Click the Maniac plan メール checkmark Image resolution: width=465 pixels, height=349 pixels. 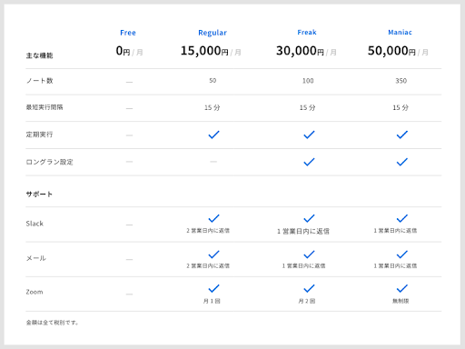(402, 254)
